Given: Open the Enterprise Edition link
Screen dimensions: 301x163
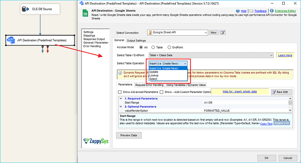Looking at the screenshot, I should pos(285,11).
